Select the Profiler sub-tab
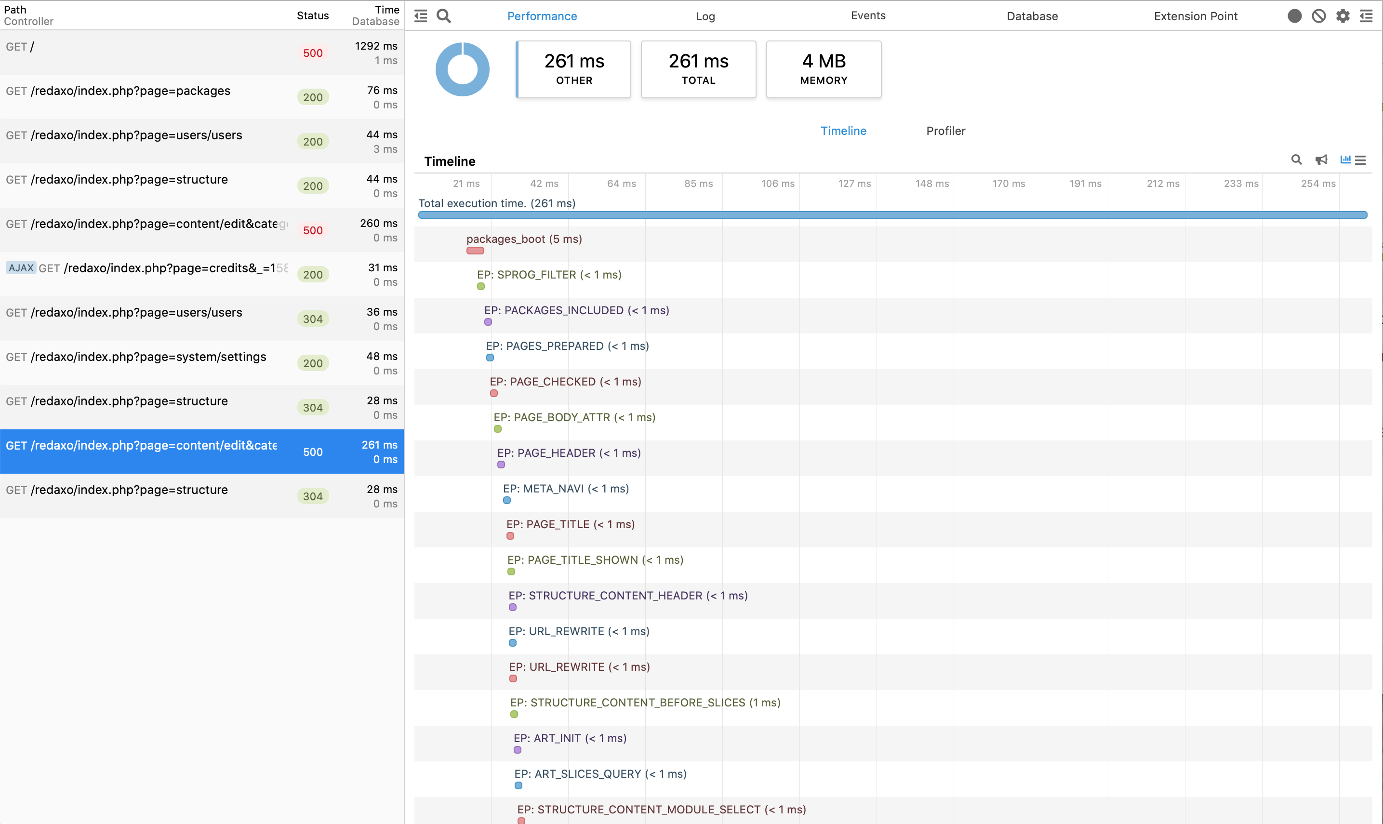Viewport: 1383px width, 824px height. [945, 131]
